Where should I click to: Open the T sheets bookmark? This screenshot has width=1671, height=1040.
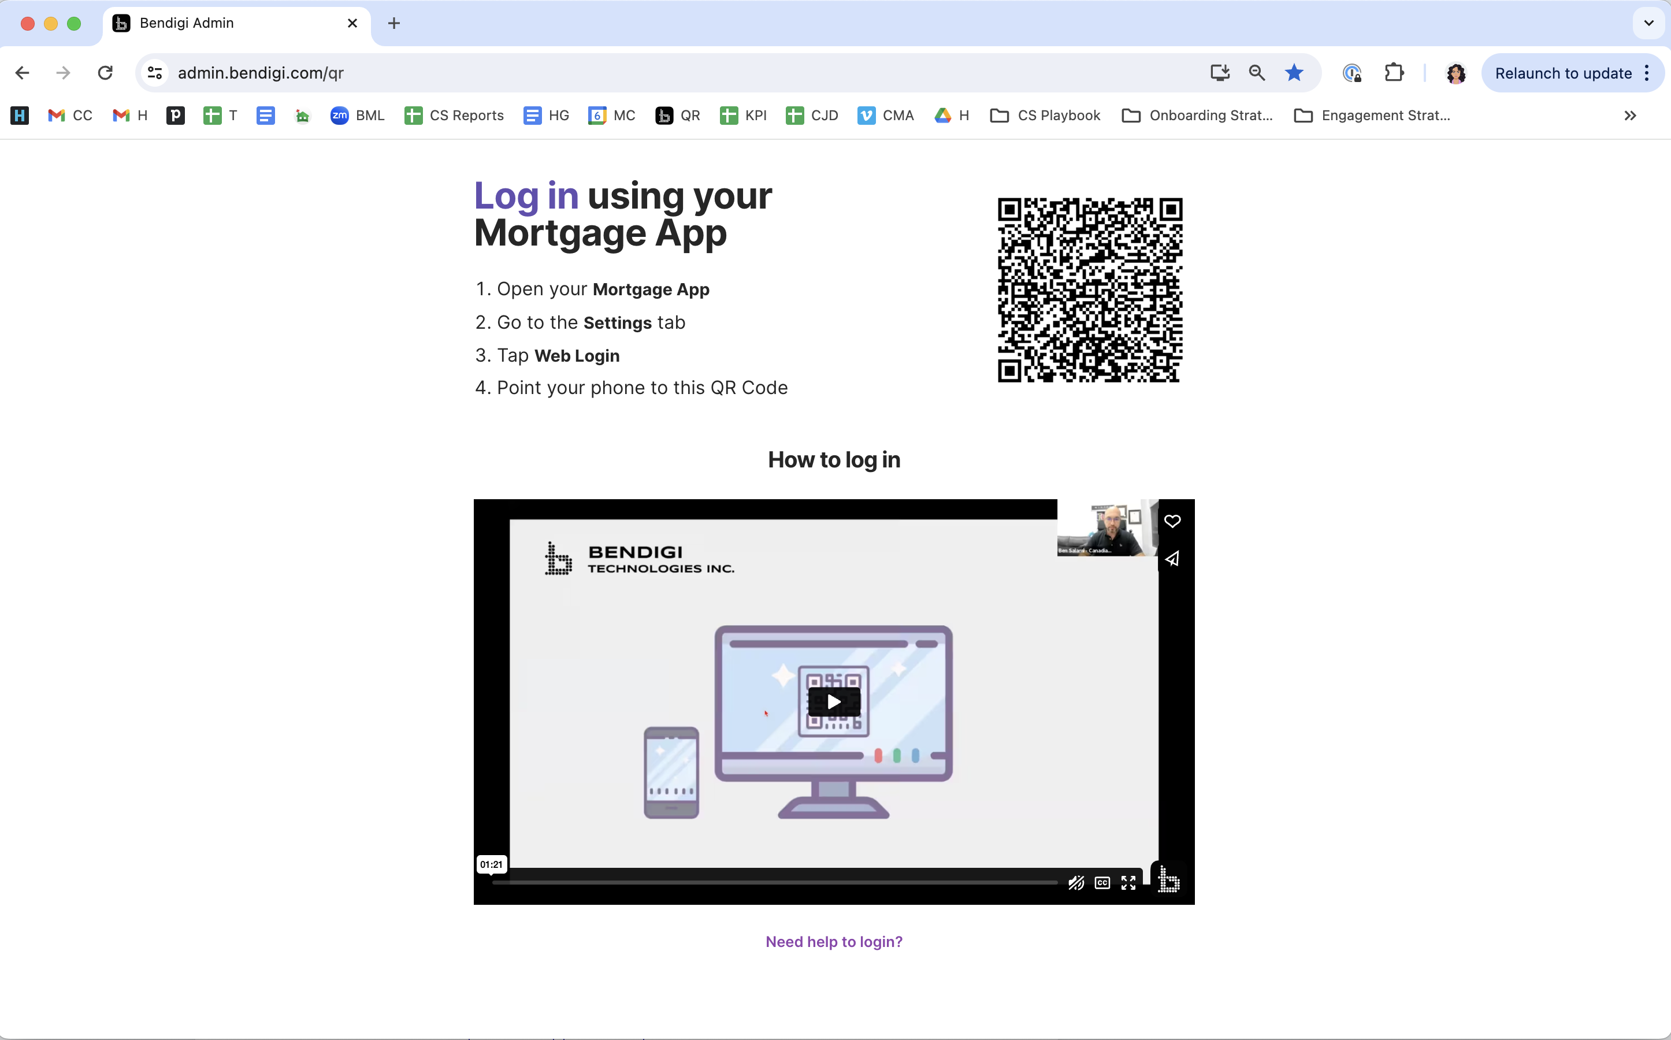220,116
